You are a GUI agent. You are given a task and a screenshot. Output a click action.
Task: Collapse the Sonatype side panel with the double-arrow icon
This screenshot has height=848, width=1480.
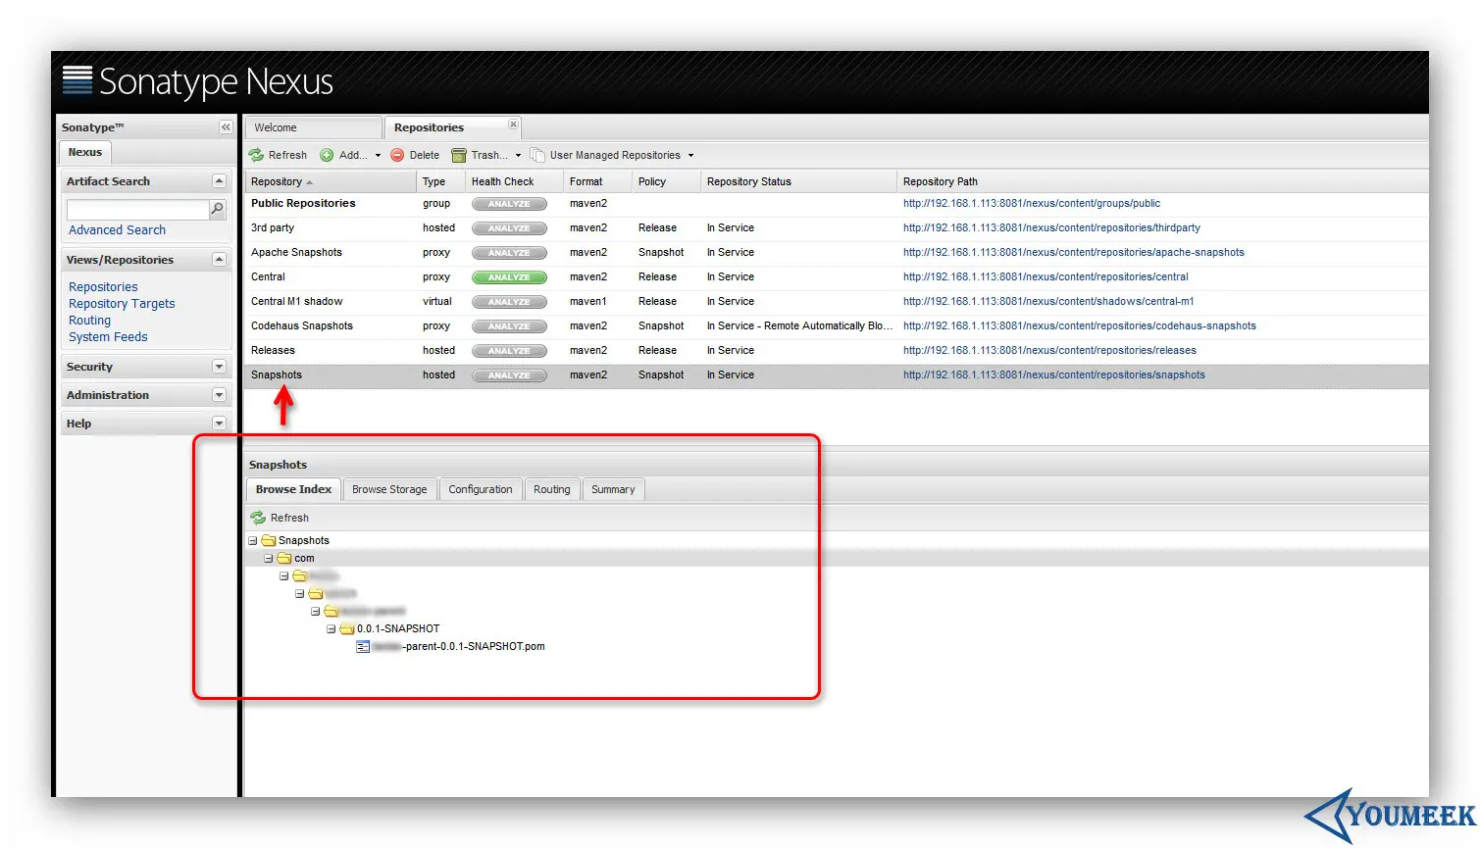[226, 127]
